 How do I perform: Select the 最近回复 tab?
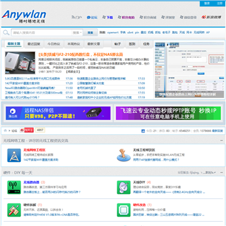[34, 44]
